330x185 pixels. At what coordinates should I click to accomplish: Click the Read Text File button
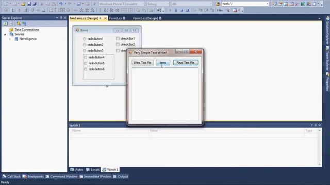click(186, 63)
